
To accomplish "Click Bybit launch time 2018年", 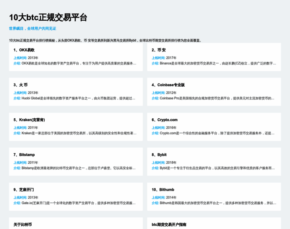I will point(171,163).
